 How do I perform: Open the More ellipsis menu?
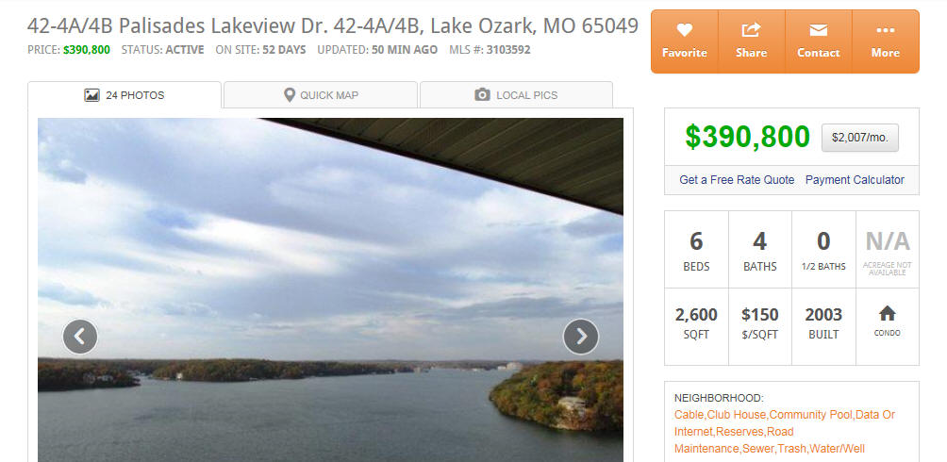[886, 30]
